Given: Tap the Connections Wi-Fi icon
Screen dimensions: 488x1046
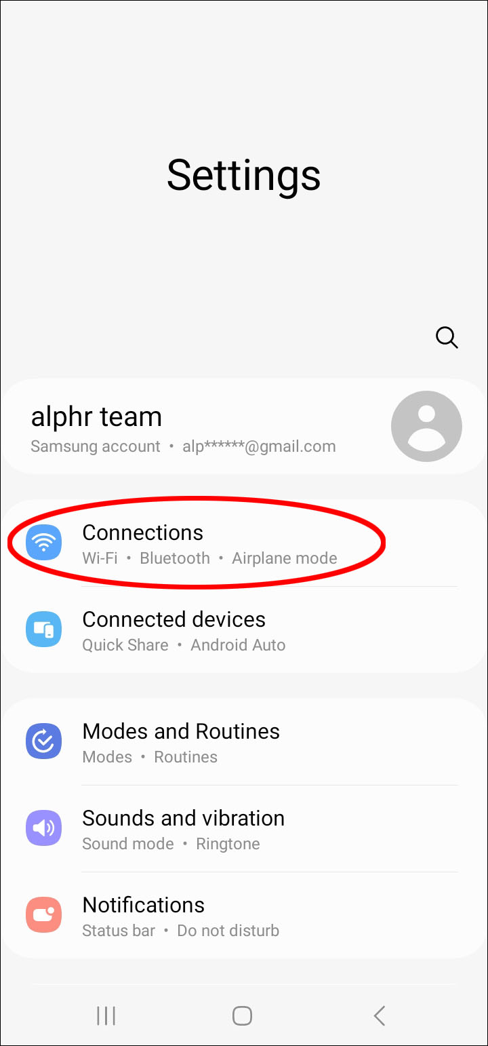Looking at the screenshot, I should [43, 542].
